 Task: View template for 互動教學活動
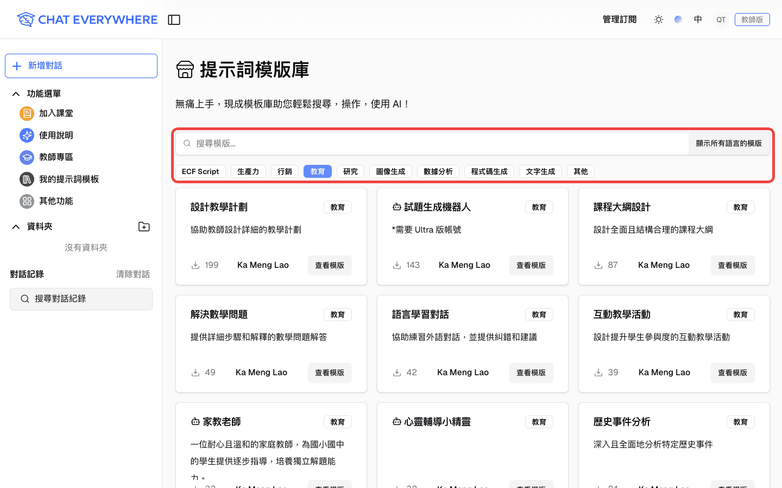coord(733,373)
